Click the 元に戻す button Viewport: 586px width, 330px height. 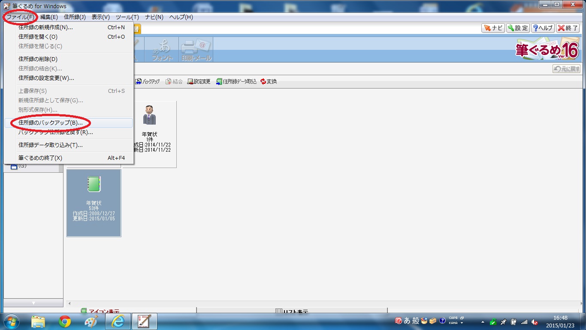tap(566, 69)
